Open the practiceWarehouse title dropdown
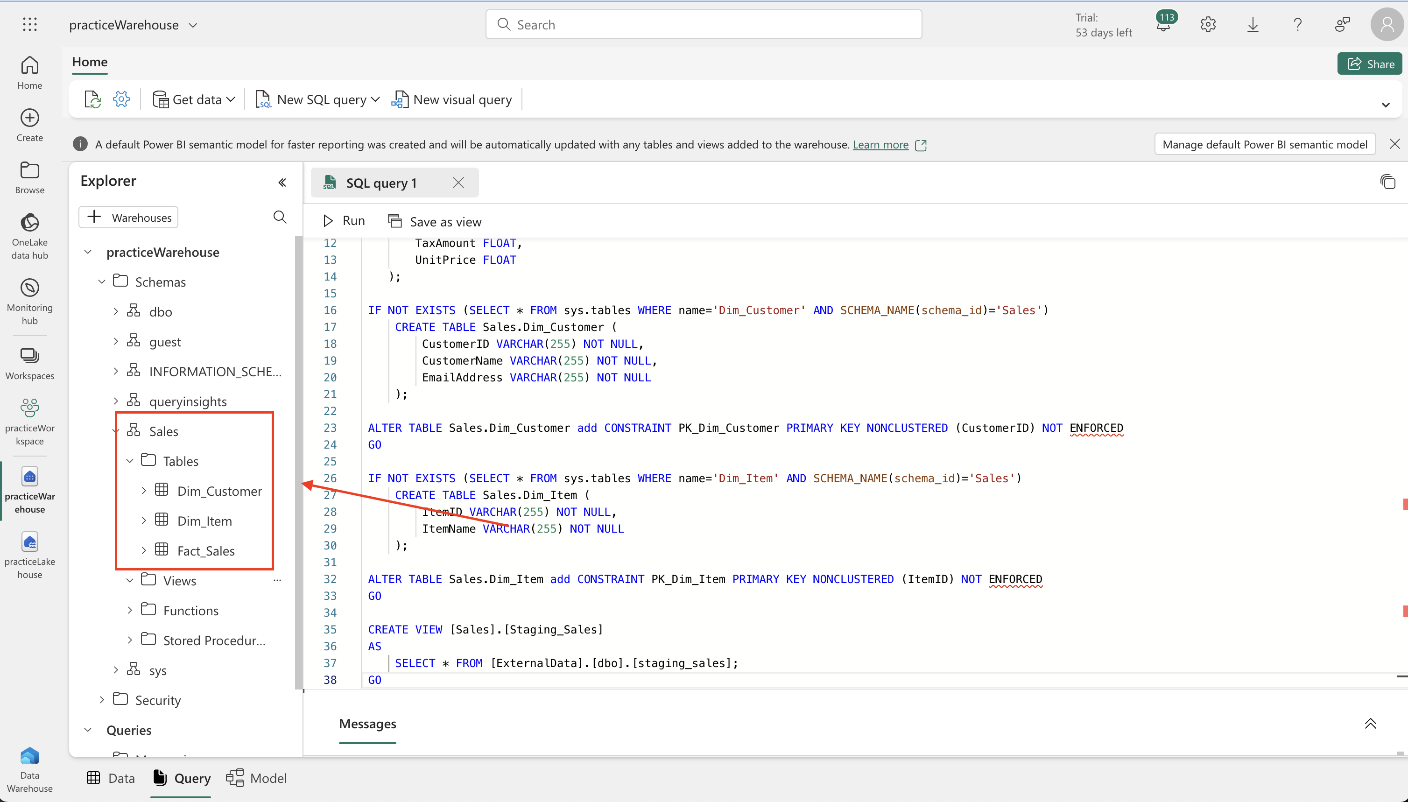The image size is (1408, 802). pos(193,25)
